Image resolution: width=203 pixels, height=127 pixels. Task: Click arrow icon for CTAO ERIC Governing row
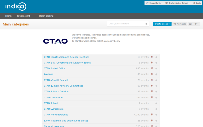coord(156,63)
